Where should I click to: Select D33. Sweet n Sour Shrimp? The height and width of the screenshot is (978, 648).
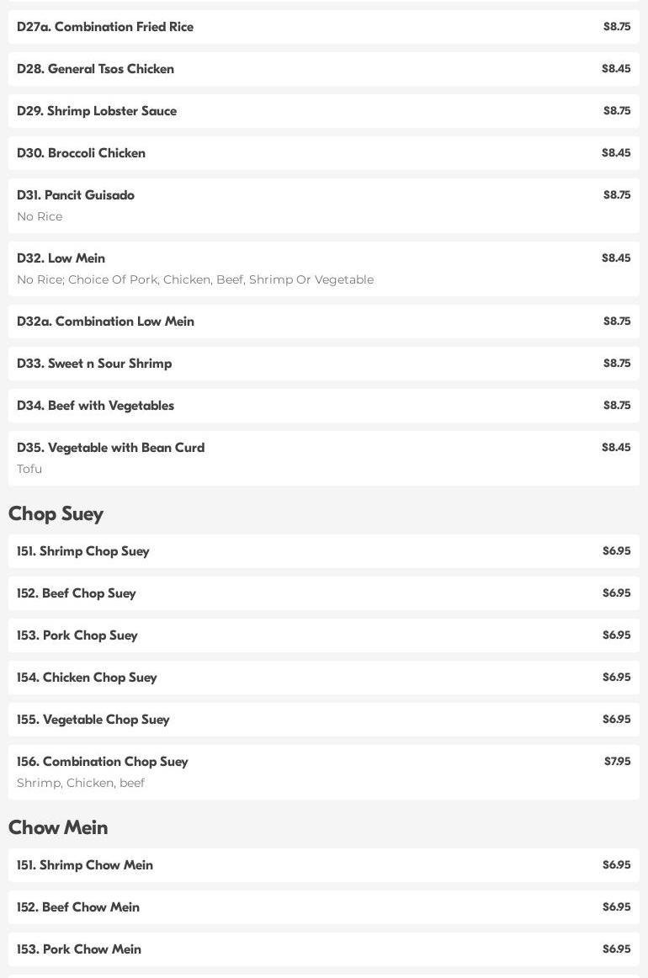94,364
